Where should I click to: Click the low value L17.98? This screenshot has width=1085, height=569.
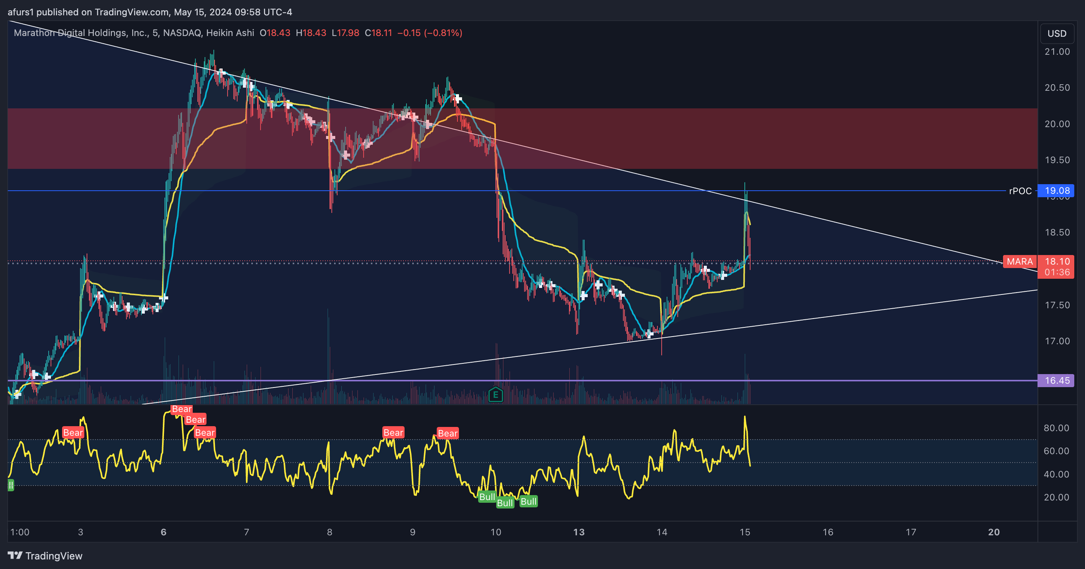click(345, 33)
